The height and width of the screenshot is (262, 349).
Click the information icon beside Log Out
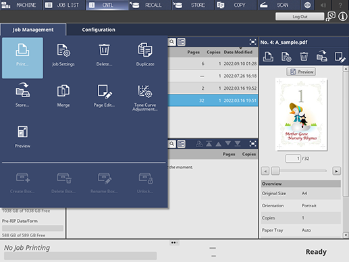[342, 16]
